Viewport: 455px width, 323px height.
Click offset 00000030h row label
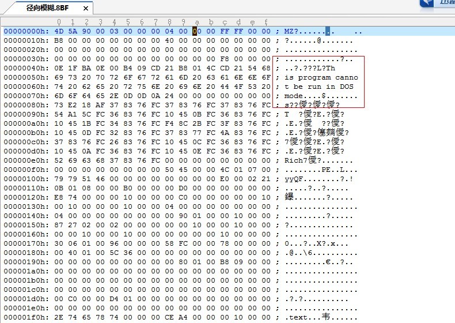click(x=26, y=59)
